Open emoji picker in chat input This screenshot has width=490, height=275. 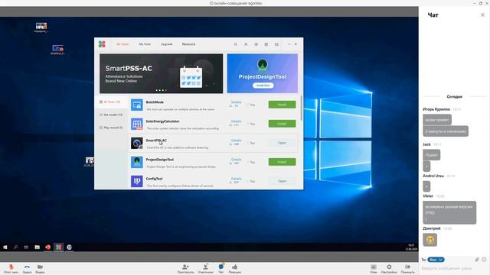pos(484,260)
